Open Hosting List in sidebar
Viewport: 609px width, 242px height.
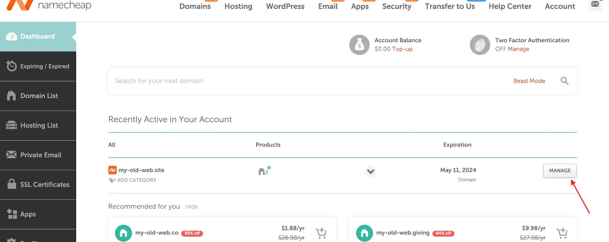click(38, 126)
